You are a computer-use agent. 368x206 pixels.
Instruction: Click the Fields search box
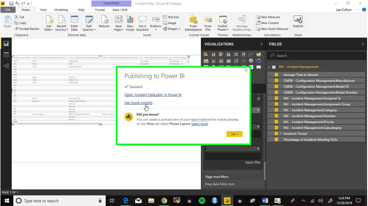317,55
